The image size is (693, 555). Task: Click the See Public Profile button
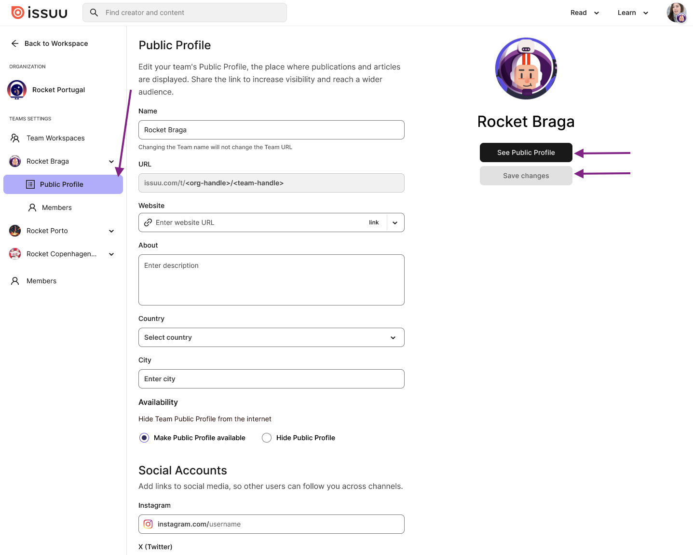tap(526, 153)
